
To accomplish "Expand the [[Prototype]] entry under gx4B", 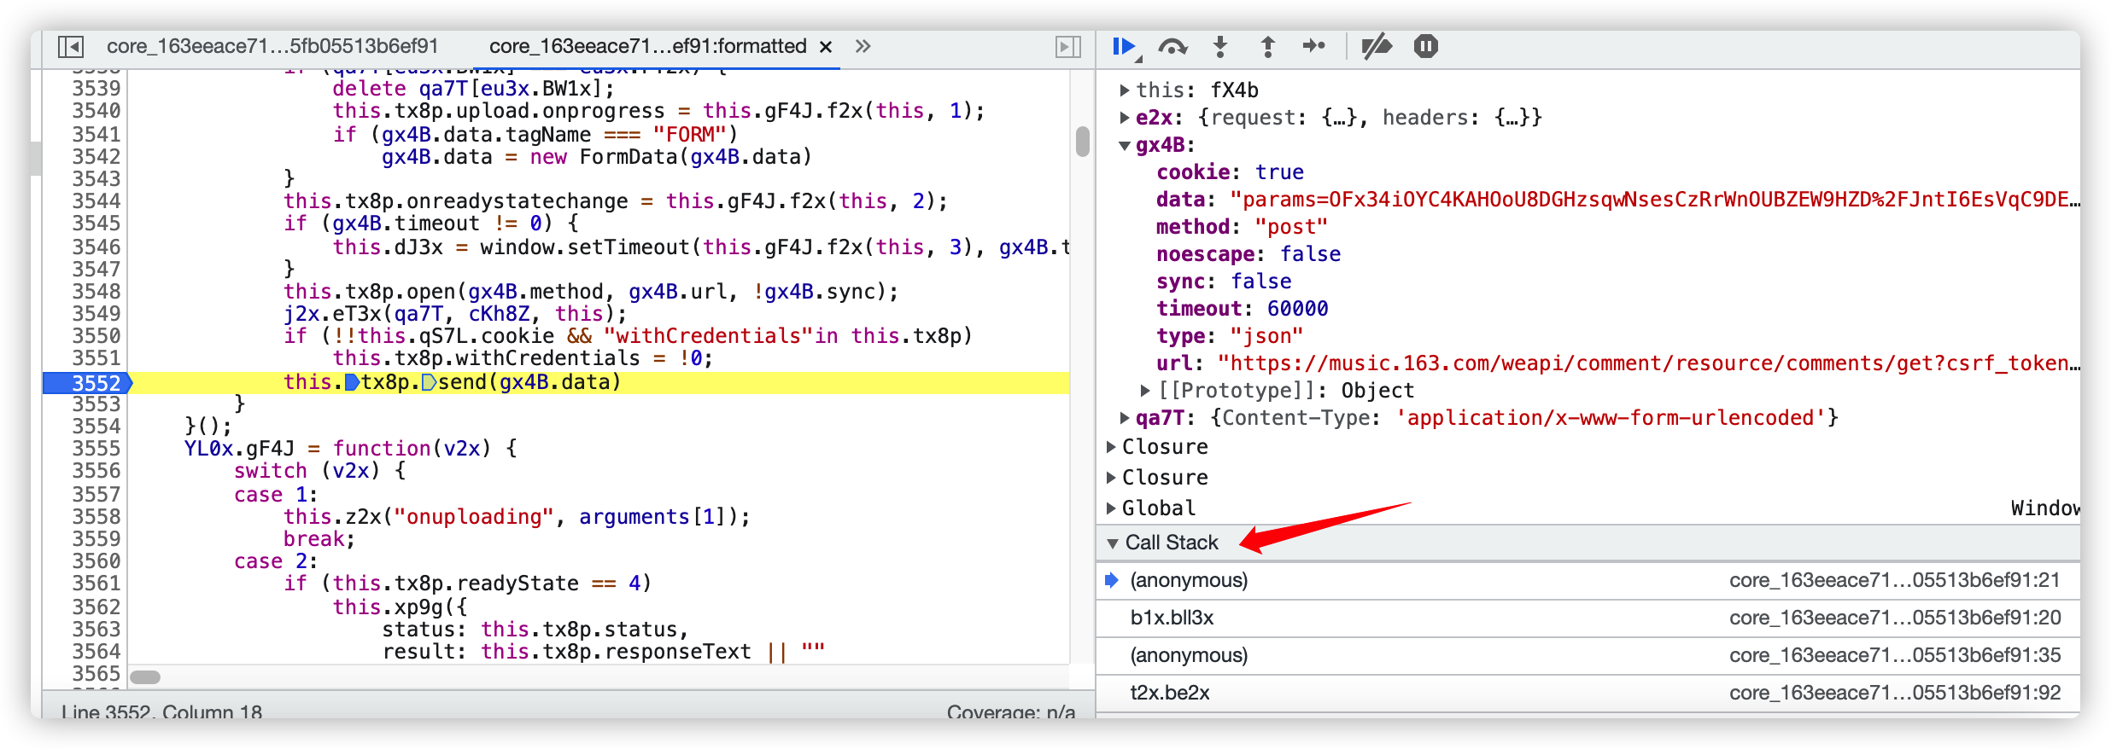I will pyautogui.click(x=1146, y=390).
